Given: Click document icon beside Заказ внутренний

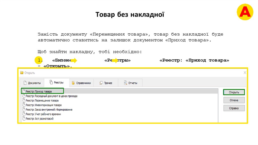Looking at the screenshot, I should tap(24, 109).
